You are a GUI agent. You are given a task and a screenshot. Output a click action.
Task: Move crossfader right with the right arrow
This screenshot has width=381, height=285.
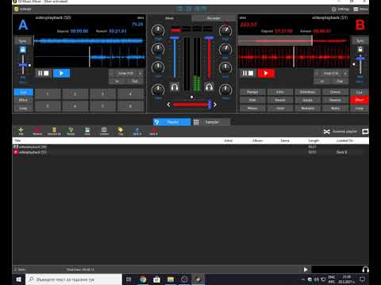[215, 104]
